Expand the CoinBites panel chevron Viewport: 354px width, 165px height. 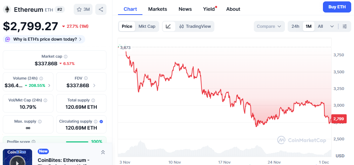(103, 152)
